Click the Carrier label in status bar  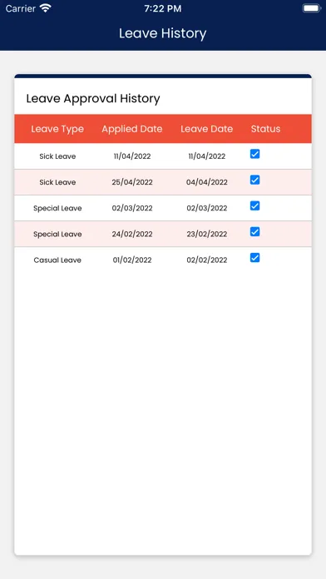pos(20,8)
